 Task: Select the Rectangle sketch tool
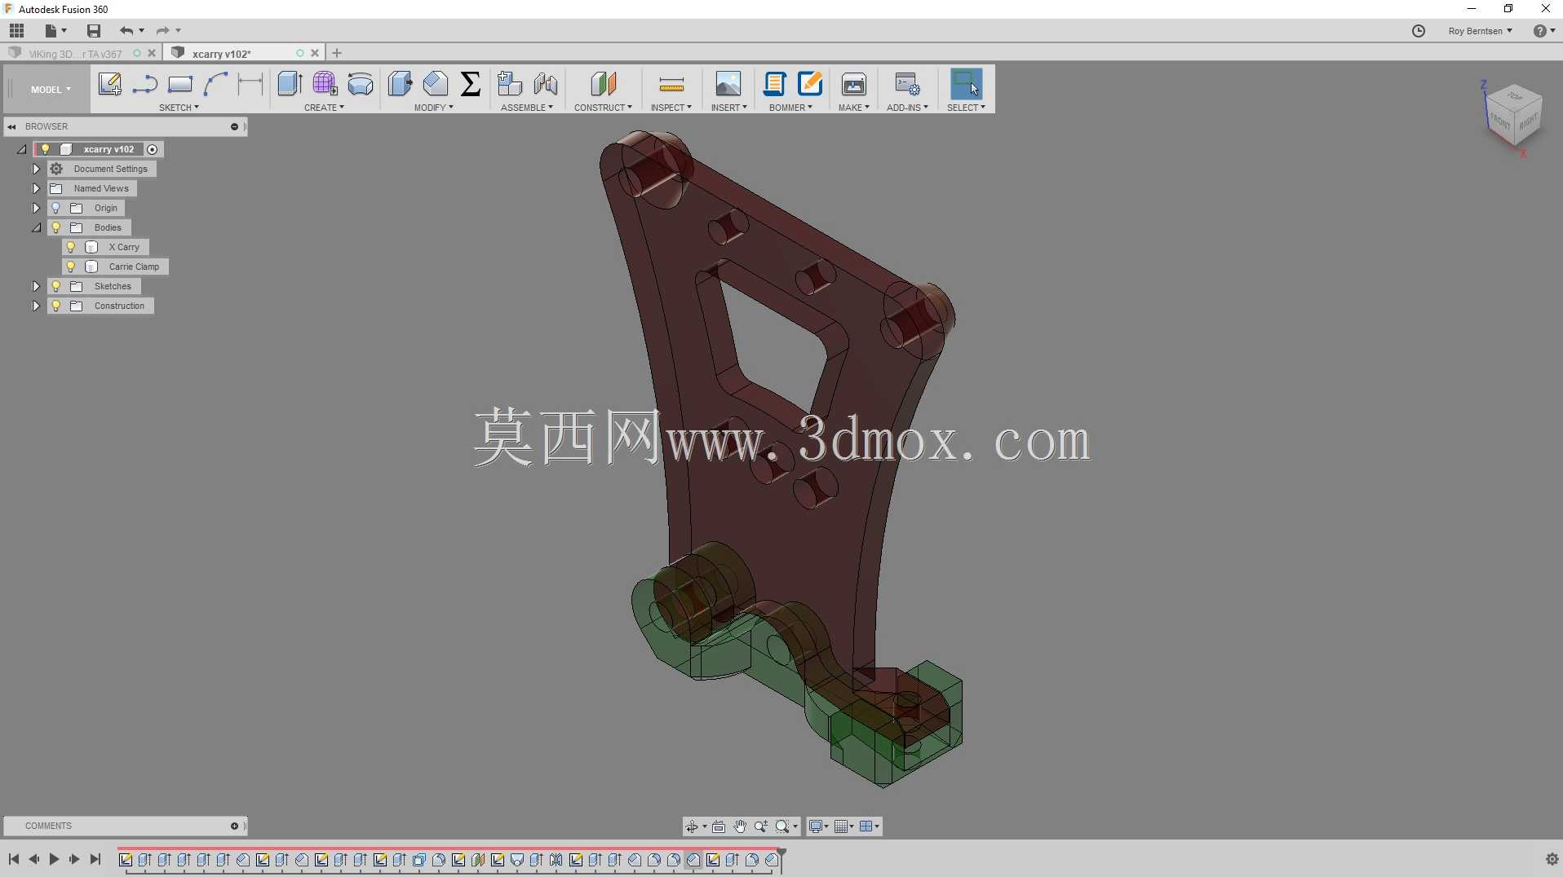[179, 84]
